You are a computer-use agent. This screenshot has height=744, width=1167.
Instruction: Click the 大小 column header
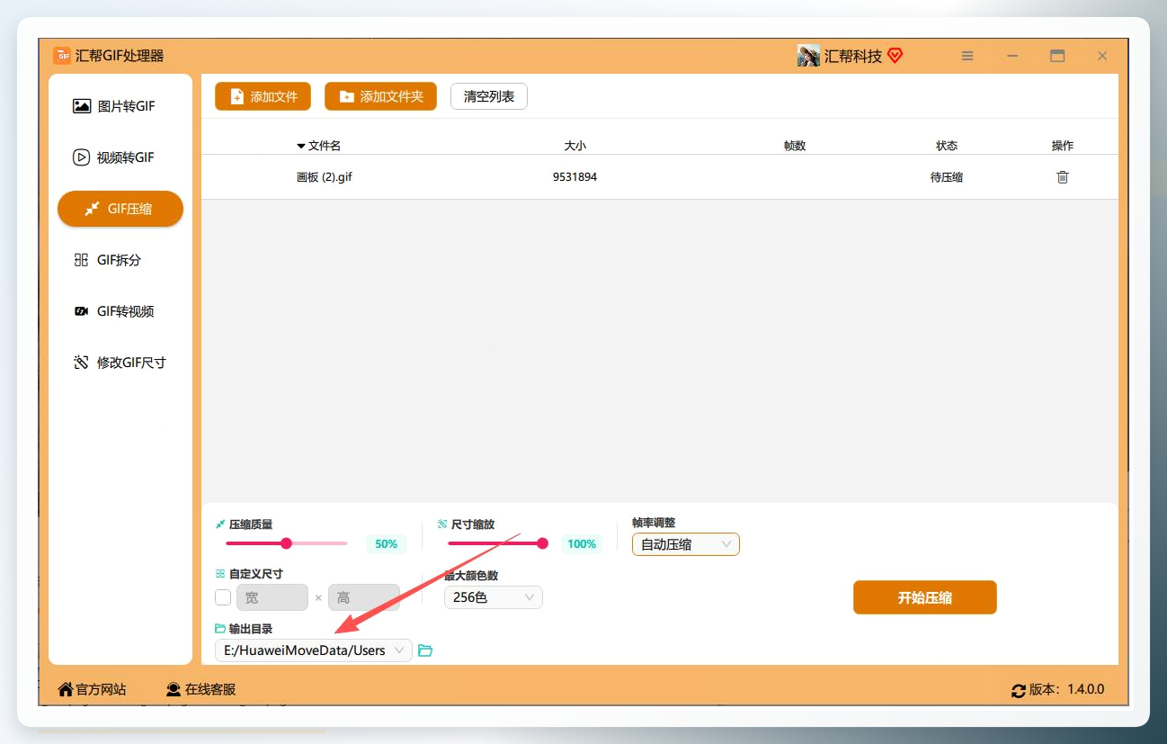pos(575,146)
